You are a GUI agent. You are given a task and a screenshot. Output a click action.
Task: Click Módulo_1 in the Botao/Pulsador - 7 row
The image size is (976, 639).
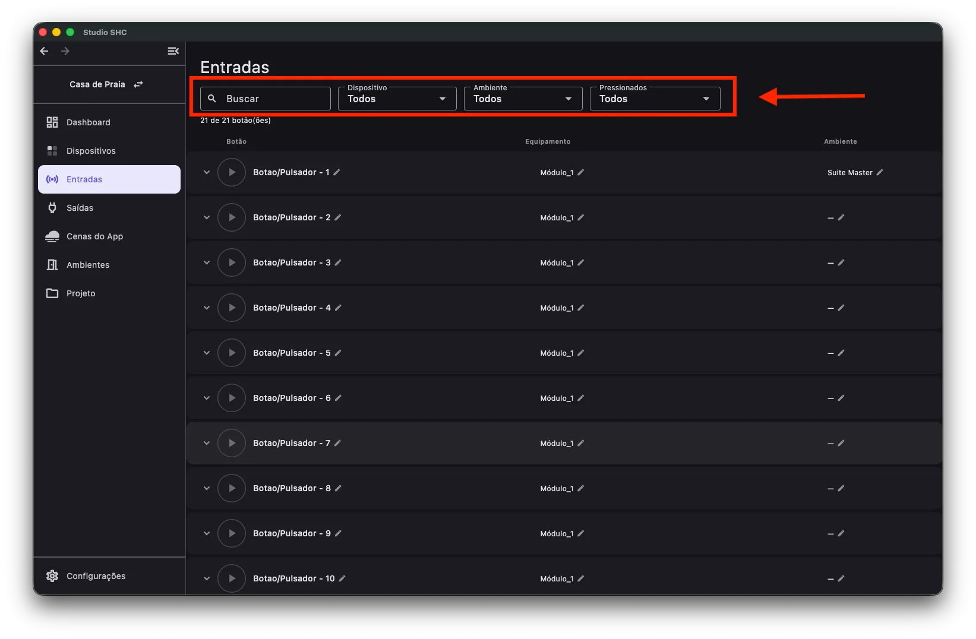pos(557,444)
